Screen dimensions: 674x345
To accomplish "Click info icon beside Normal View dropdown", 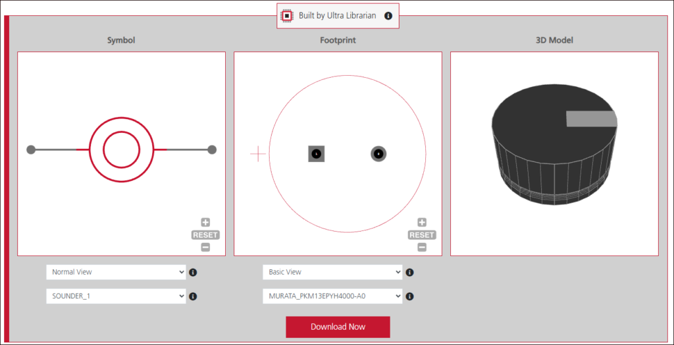I will [193, 272].
